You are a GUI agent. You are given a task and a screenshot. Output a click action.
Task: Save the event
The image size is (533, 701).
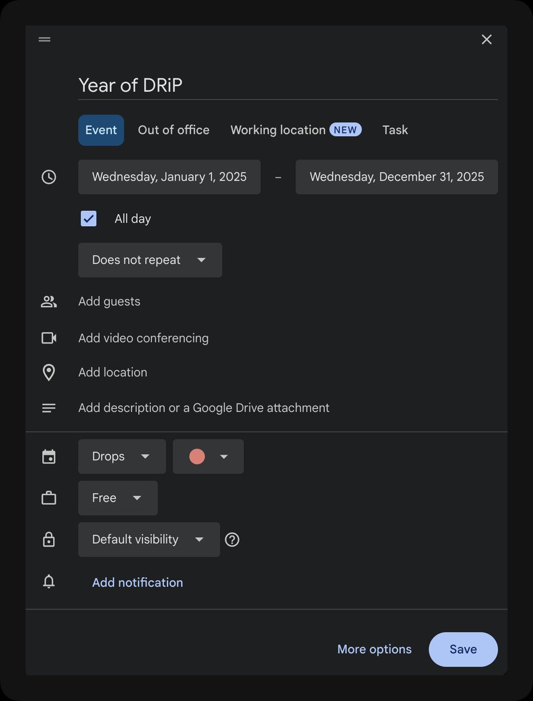(463, 649)
